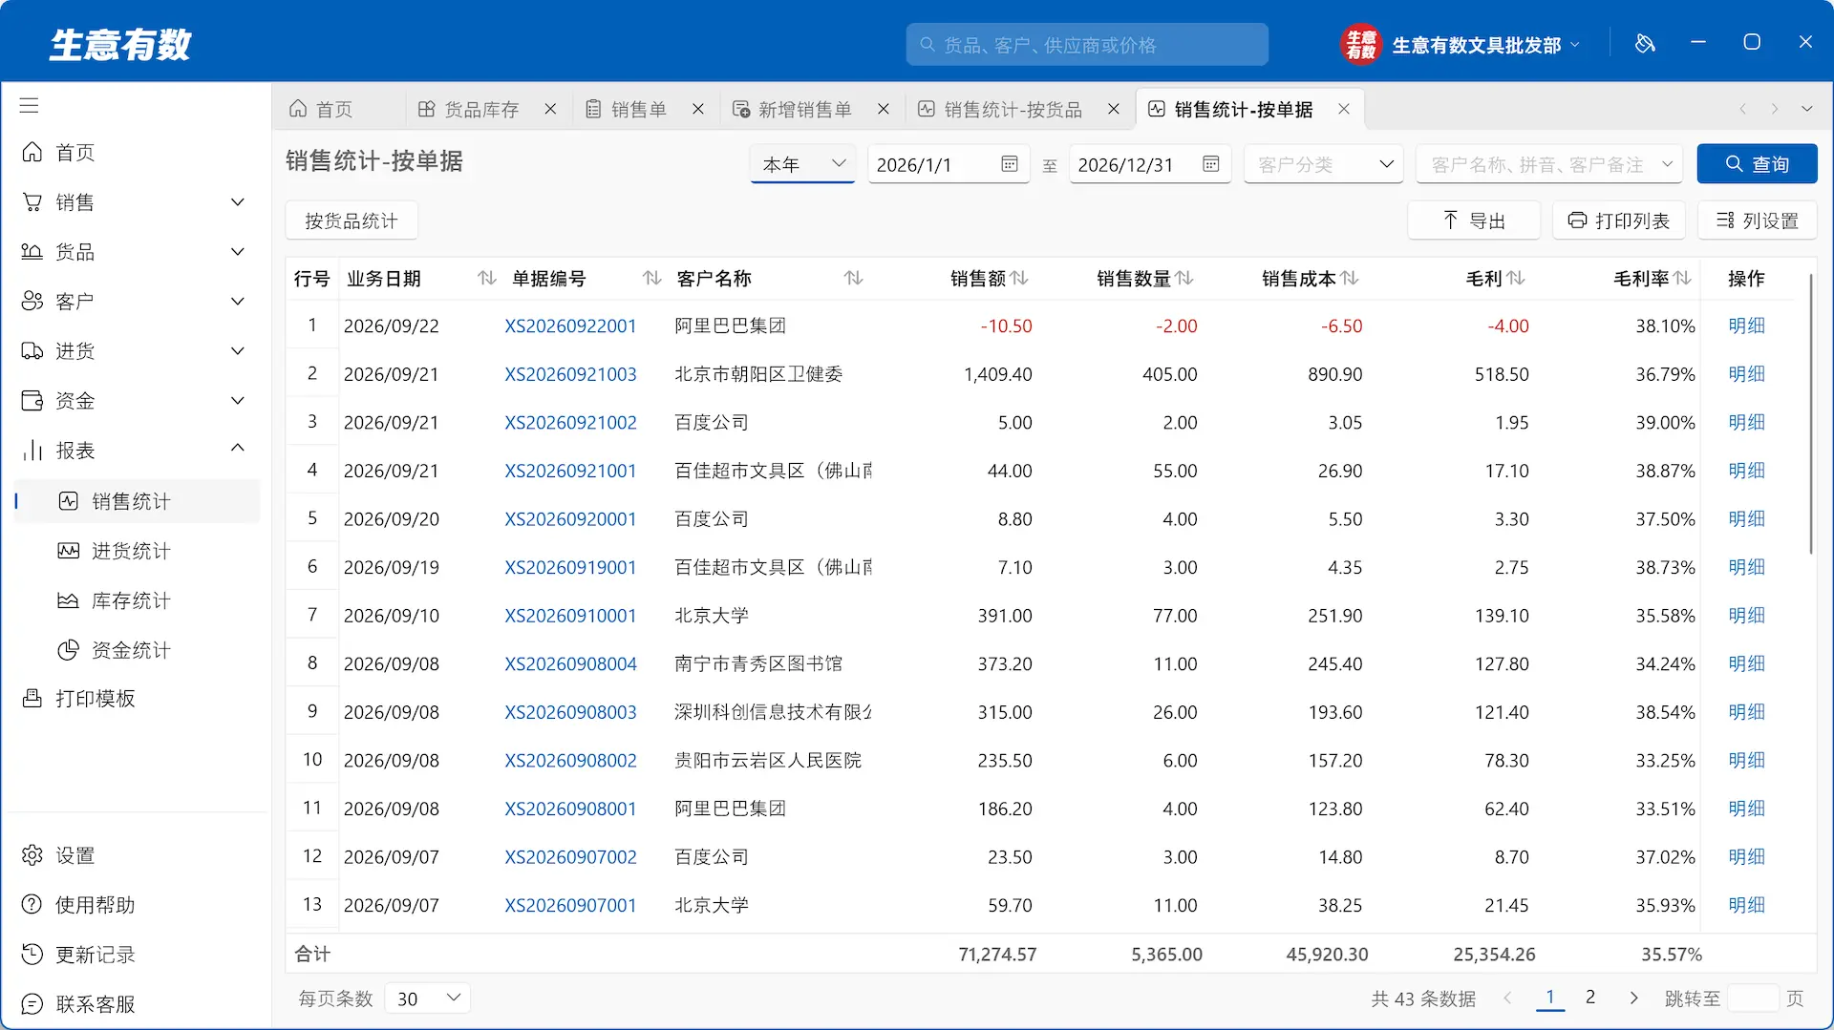This screenshot has height=1030, width=1834.
Task: Close the 新增销售单 tab
Action: (x=884, y=109)
